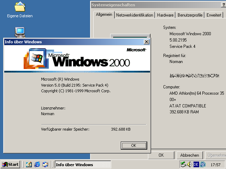Viewport: 226px width, 169px height.
Task: Click the 'Lizenznehmer:' label
Action: [x=53, y=108]
